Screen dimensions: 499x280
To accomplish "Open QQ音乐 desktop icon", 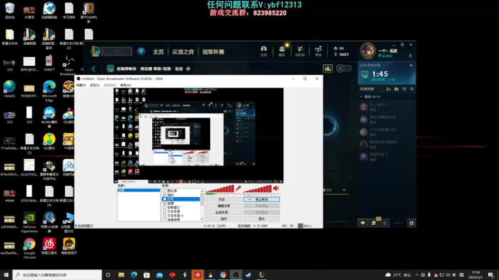I will click(x=49, y=141).
